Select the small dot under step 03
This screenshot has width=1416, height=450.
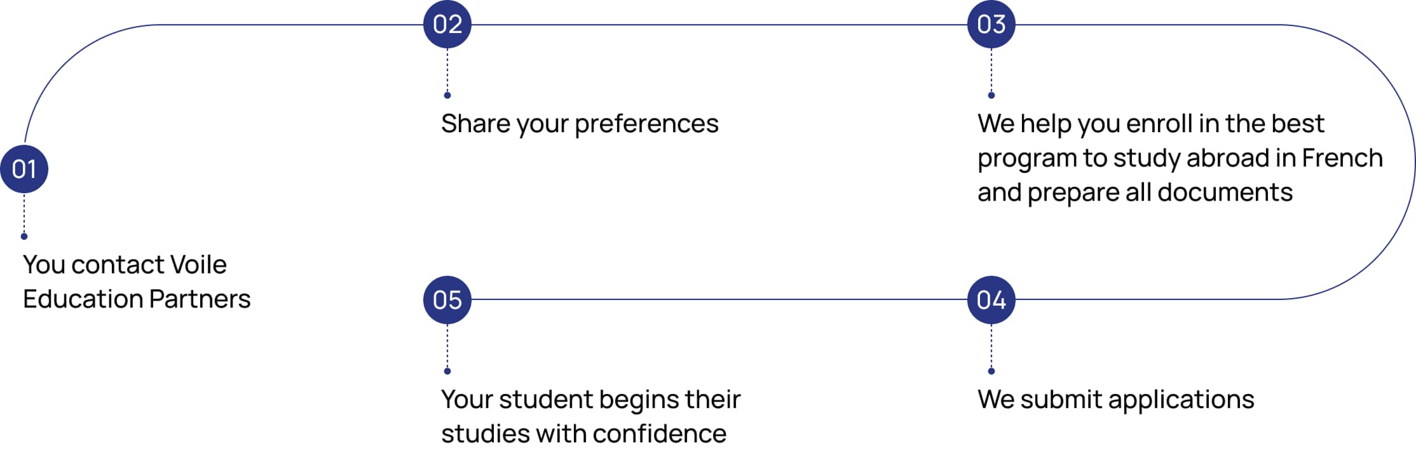[991, 95]
